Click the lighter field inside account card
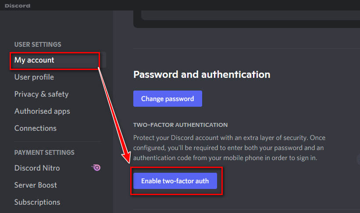This screenshot has width=360, height=213. pyautogui.click(x=250, y=15)
